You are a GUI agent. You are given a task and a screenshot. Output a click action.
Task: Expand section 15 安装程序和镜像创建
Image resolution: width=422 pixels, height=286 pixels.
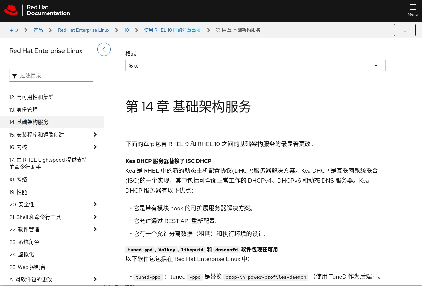95,135
